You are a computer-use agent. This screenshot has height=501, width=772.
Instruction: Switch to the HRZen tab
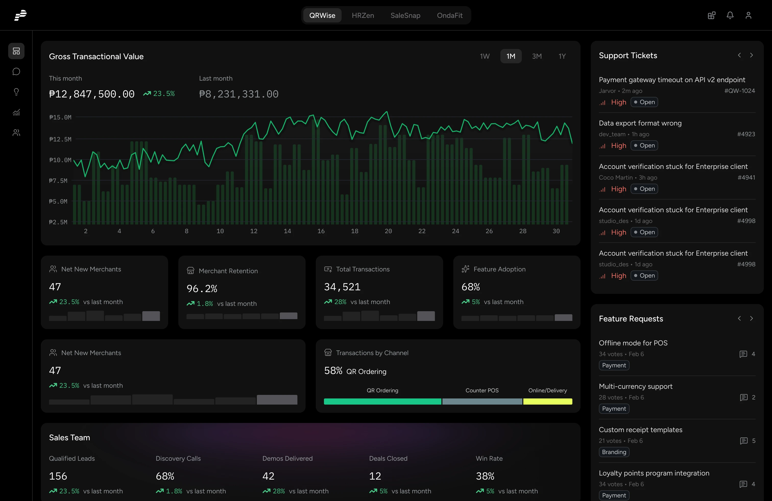(x=363, y=15)
